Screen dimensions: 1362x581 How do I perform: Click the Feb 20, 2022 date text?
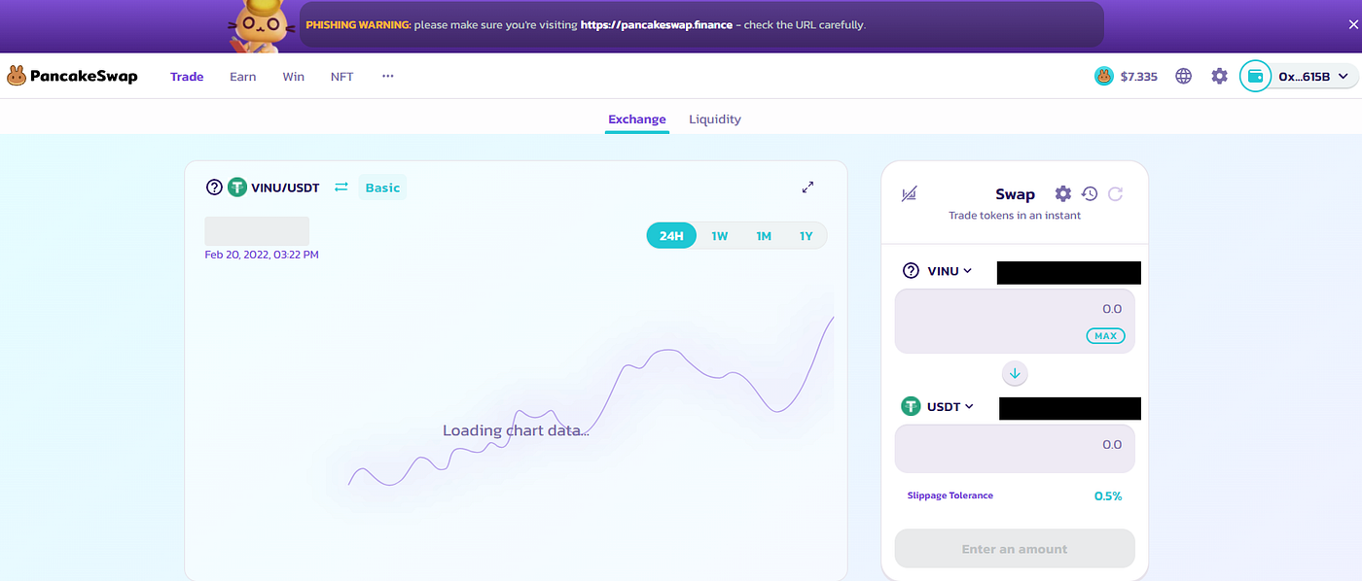262,255
